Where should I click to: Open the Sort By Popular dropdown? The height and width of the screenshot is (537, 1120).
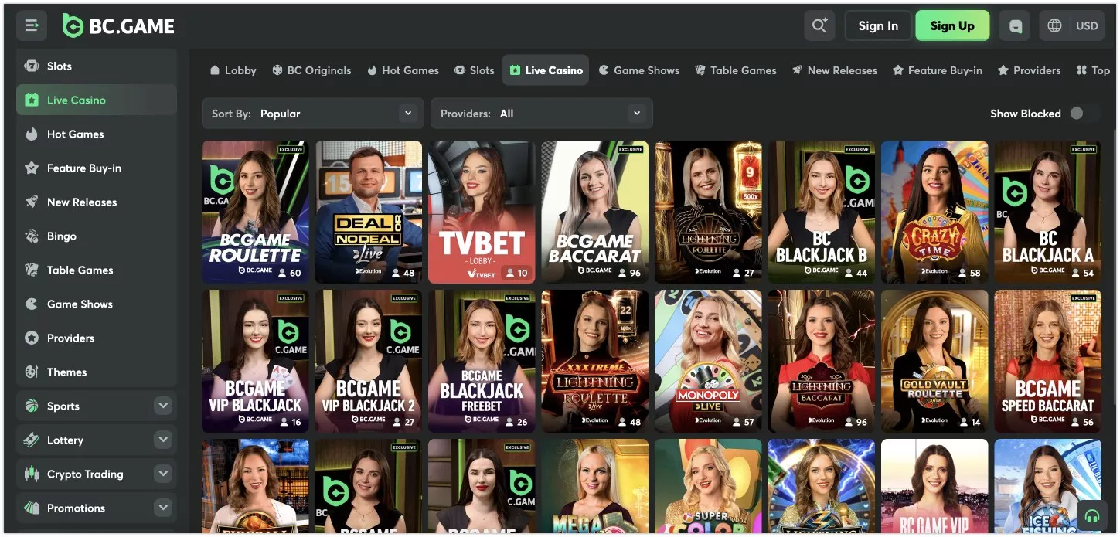[x=312, y=114]
